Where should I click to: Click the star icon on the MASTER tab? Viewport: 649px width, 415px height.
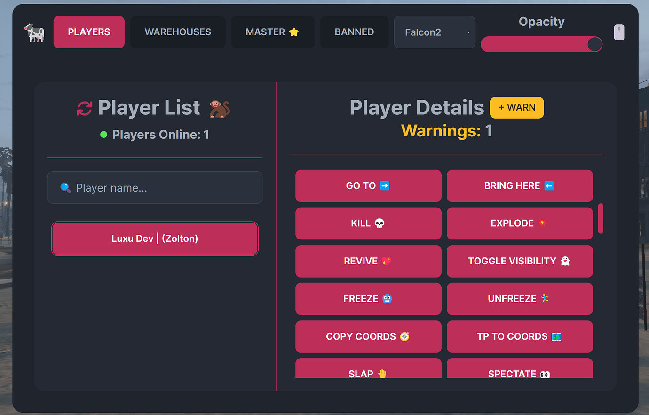293,32
